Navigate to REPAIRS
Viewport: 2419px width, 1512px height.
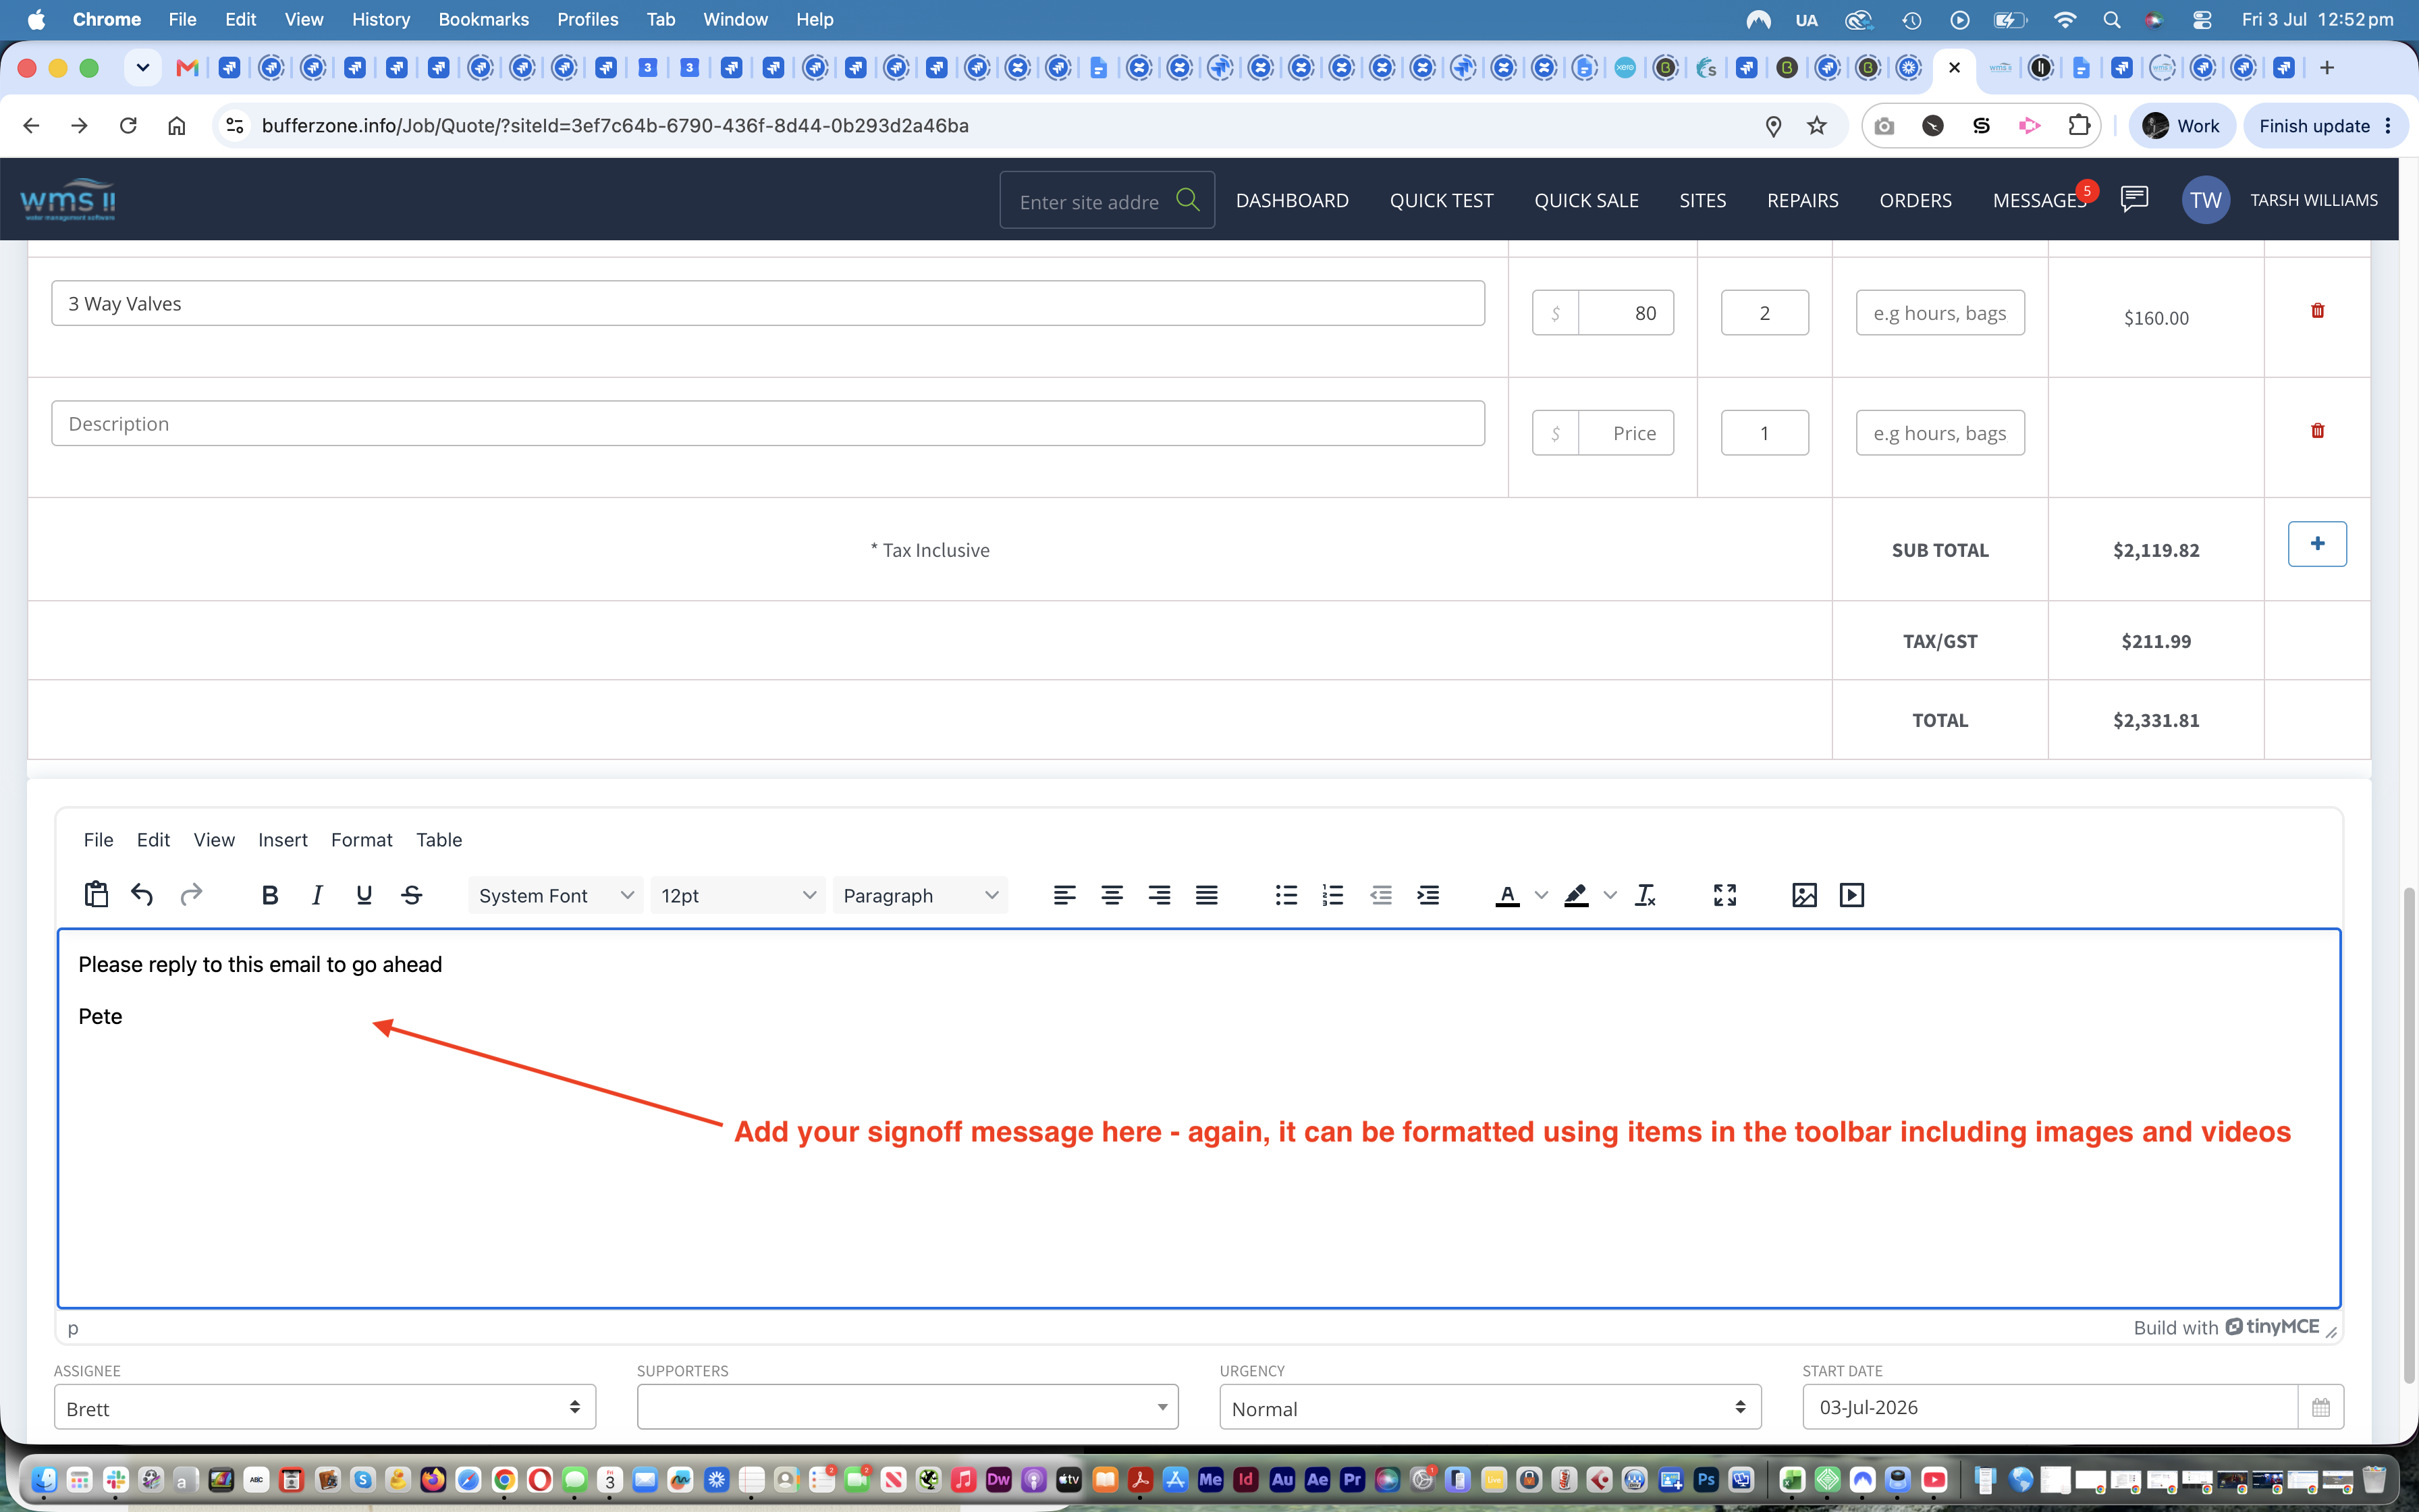[1802, 200]
